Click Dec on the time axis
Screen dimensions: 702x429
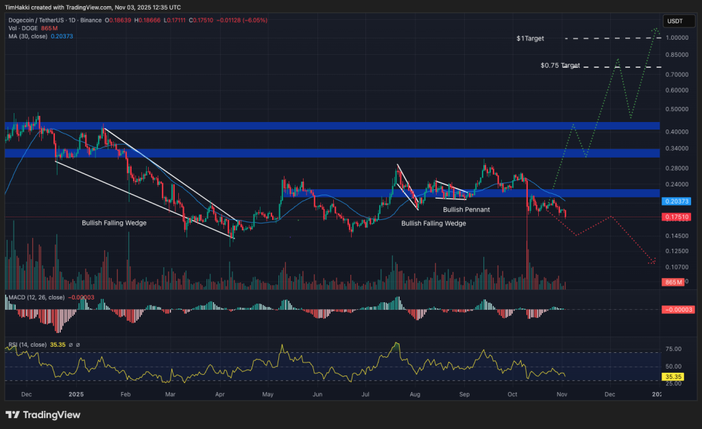[x=27, y=395]
